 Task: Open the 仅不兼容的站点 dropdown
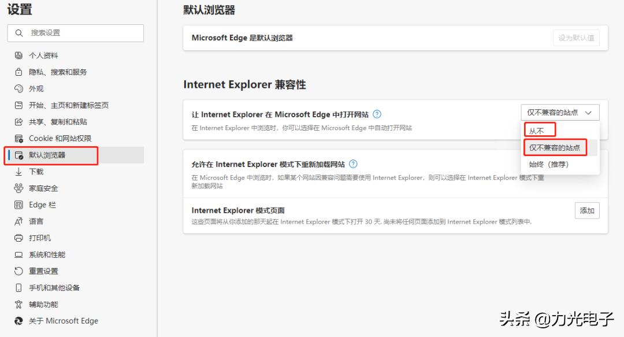click(x=559, y=112)
